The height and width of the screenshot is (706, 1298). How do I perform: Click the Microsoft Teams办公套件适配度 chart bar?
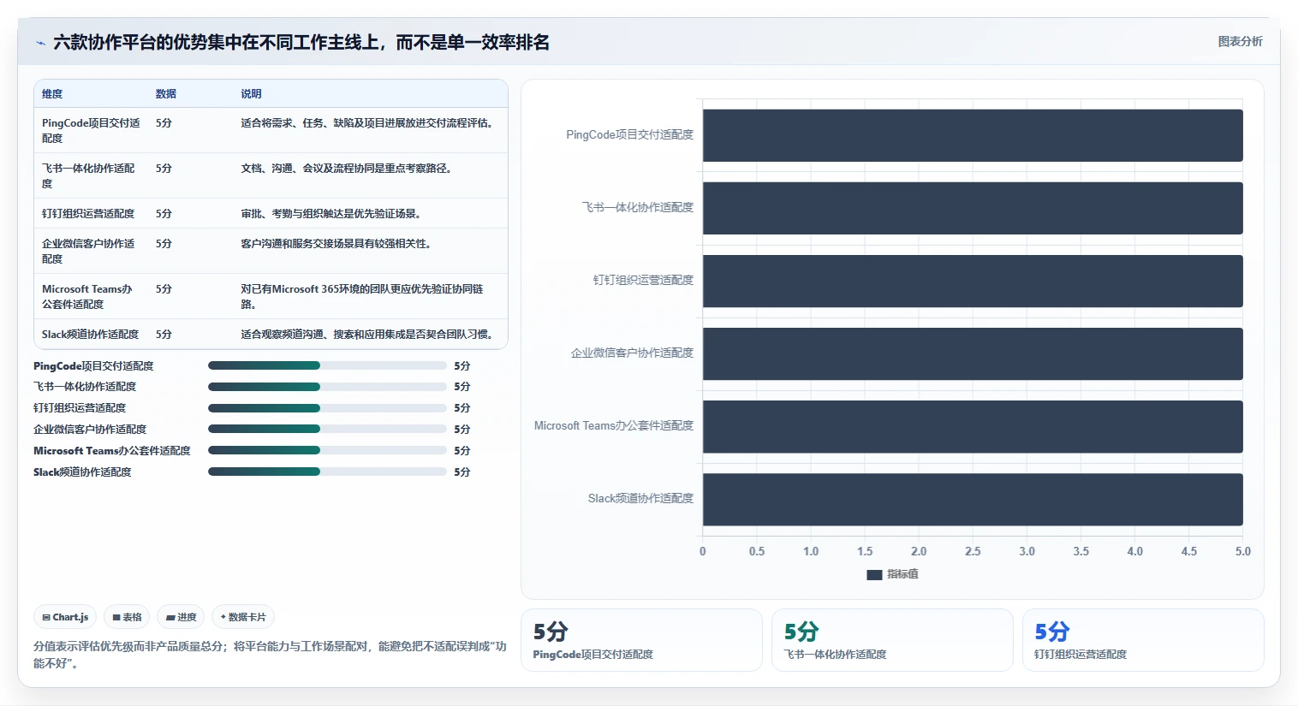973,426
